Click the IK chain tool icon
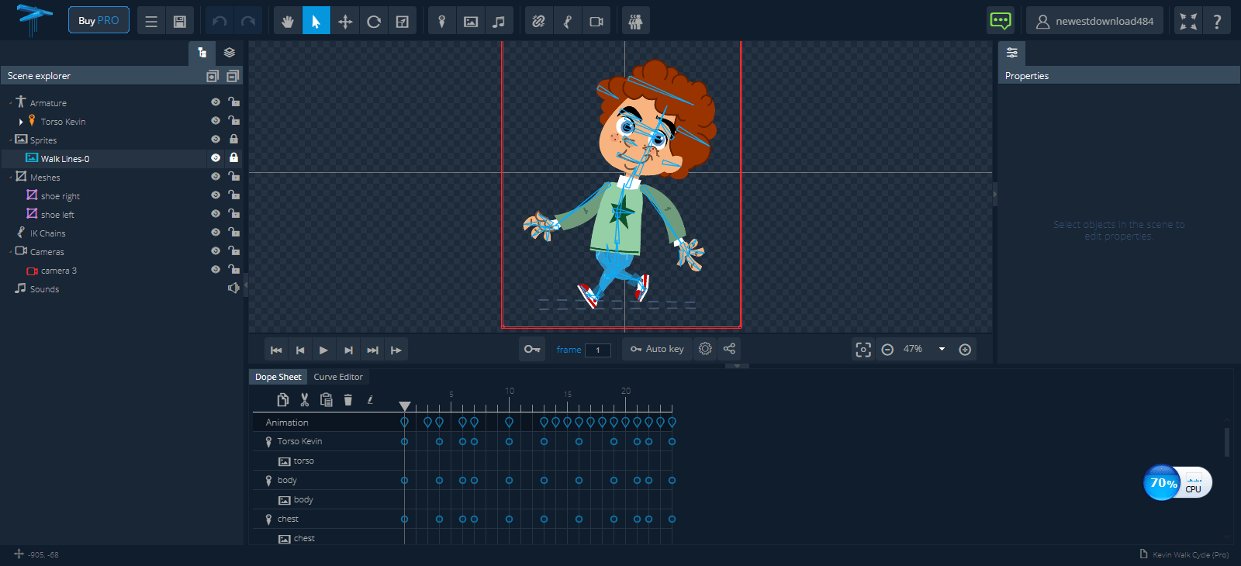This screenshot has height=566, width=1241. [x=567, y=21]
